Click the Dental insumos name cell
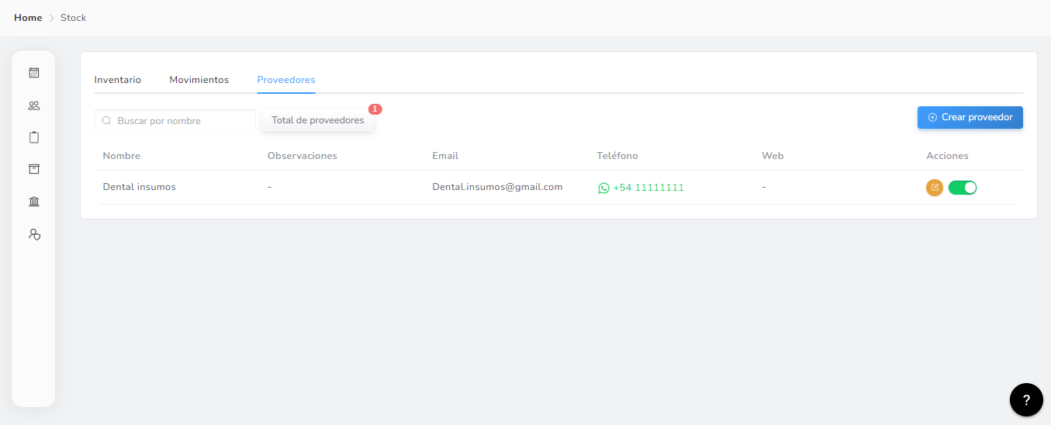 point(140,187)
